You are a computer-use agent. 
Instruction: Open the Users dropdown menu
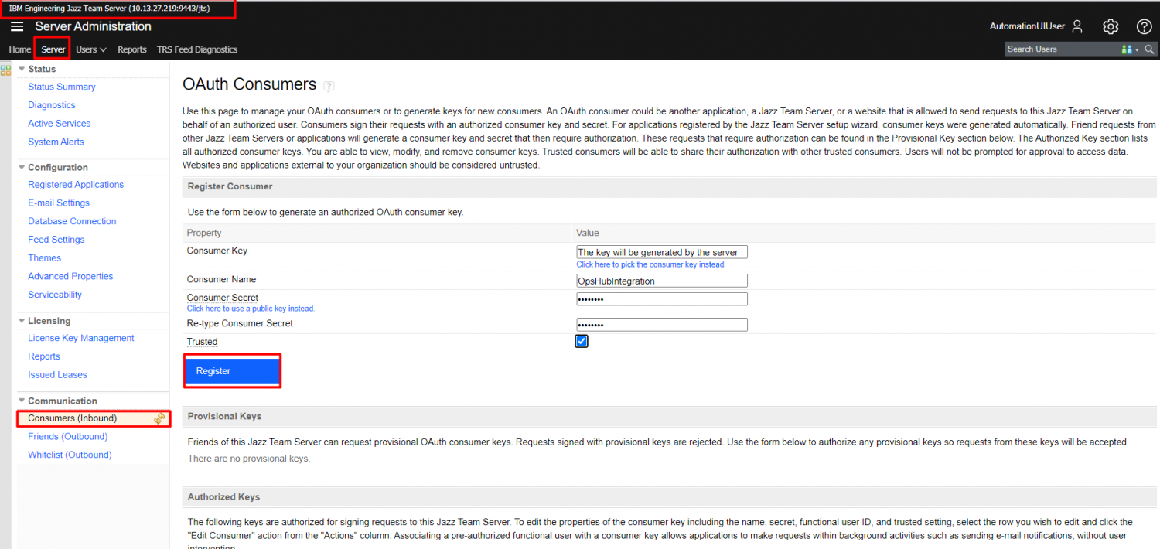click(x=90, y=49)
